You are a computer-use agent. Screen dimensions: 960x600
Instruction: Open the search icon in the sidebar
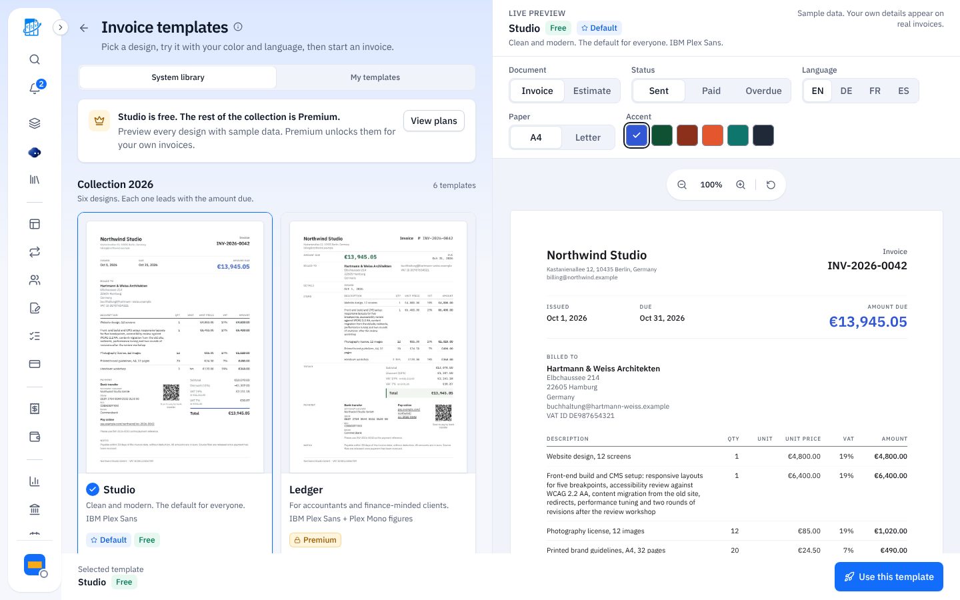pyautogui.click(x=35, y=59)
